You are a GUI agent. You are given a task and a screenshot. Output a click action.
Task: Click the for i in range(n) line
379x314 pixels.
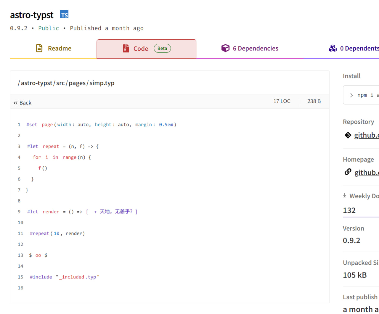tap(62, 157)
